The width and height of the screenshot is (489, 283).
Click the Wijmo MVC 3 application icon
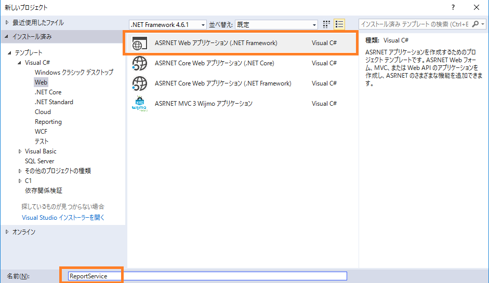point(139,104)
